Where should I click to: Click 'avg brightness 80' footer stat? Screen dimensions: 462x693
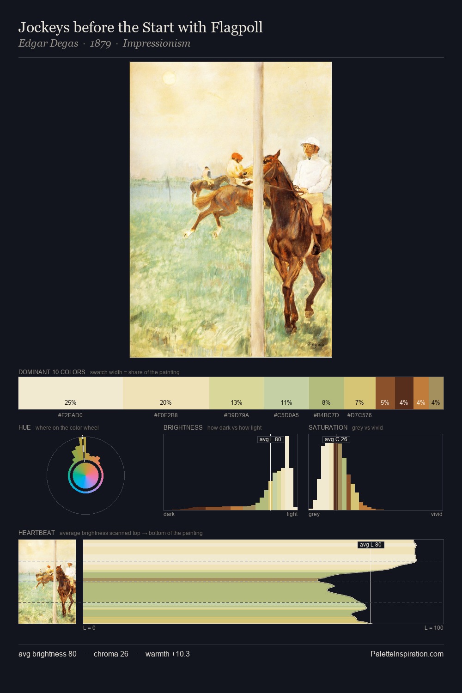pyautogui.click(x=48, y=654)
